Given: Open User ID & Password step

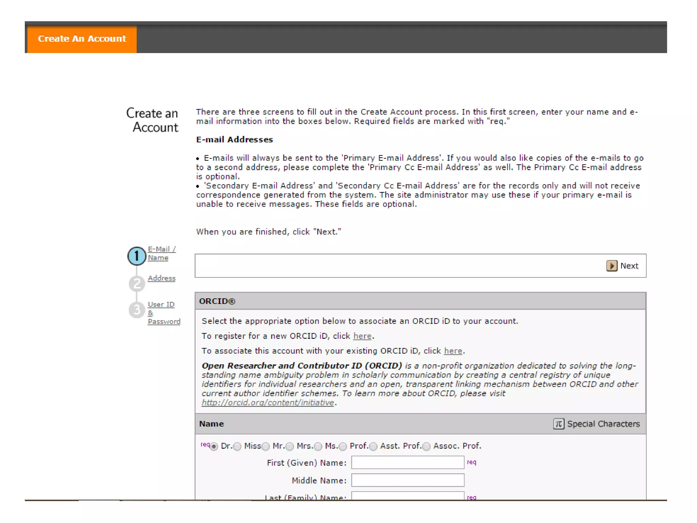Looking at the screenshot, I should coord(163,313).
